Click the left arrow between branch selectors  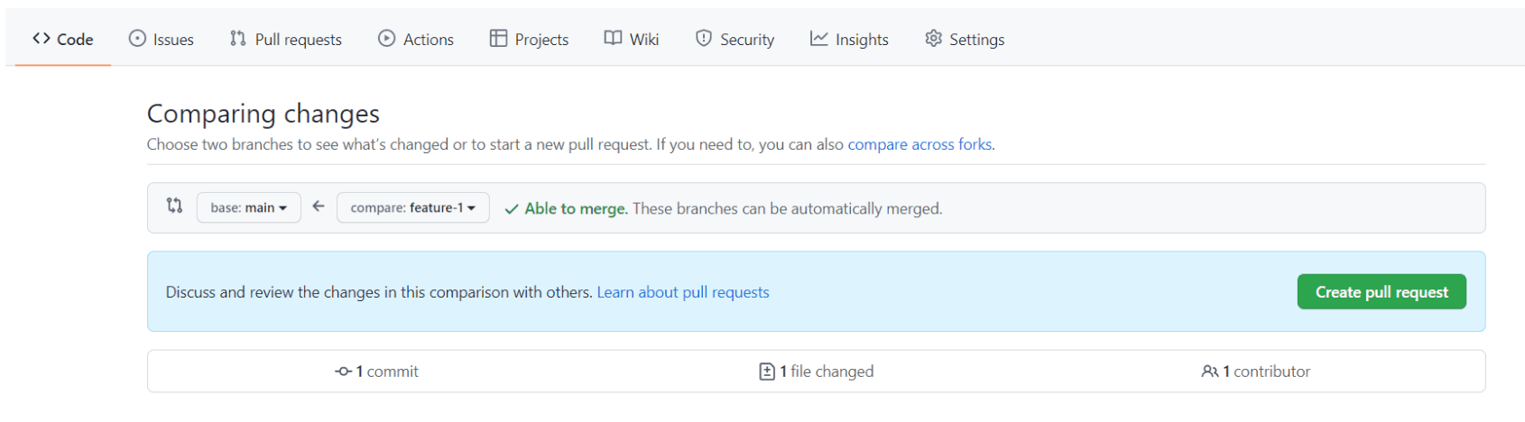pyautogui.click(x=319, y=206)
